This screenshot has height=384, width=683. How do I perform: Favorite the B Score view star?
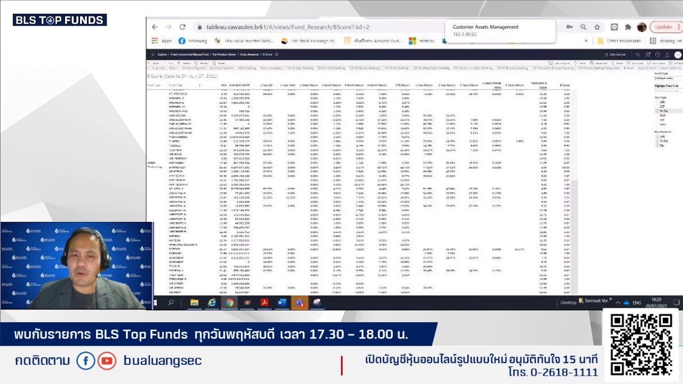276,54
